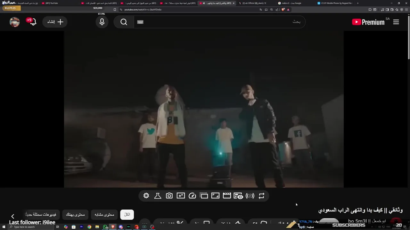Open the notifications bell with the 9+ badge
Screen dimensions: 410x230
[x=33, y=22]
